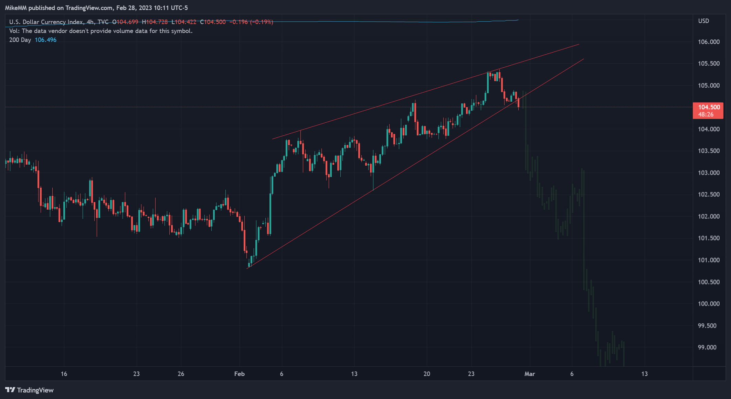Click the 102.500 price axis label
Screen dimensions: 731x399
coord(709,195)
